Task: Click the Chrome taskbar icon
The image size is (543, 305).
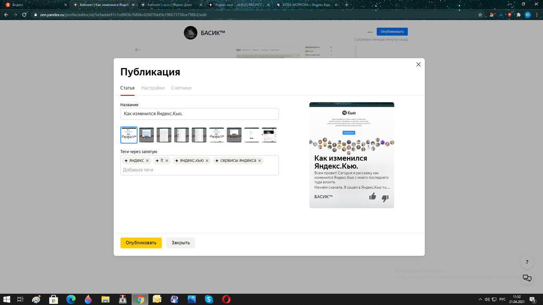Action: (140, 299)
